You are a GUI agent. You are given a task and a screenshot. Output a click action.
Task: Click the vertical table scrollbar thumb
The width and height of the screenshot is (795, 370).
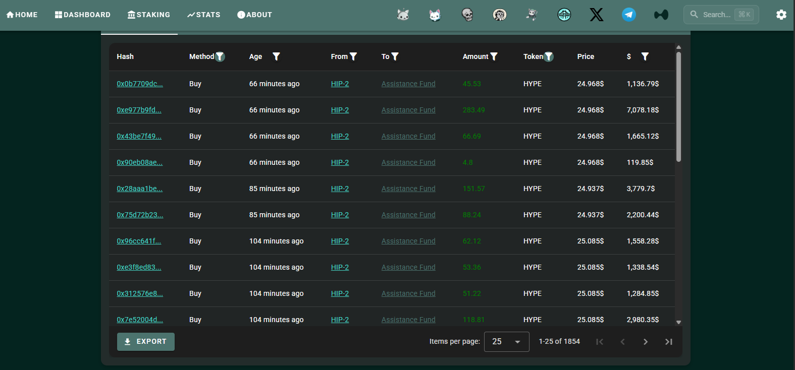click(678, 107)
